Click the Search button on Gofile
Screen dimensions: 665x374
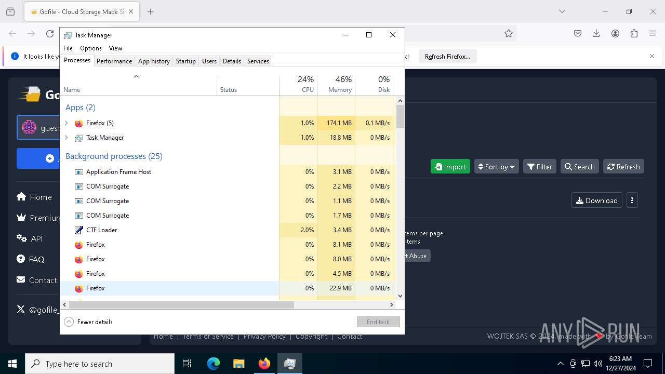click(x=580, y=167)
